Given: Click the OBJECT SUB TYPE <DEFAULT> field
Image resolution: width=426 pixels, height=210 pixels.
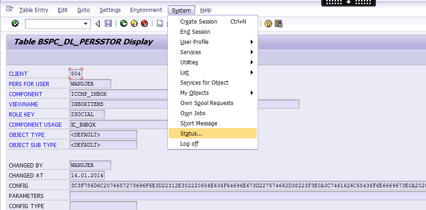Looking at the screenshot, I should tap(103, 145).
